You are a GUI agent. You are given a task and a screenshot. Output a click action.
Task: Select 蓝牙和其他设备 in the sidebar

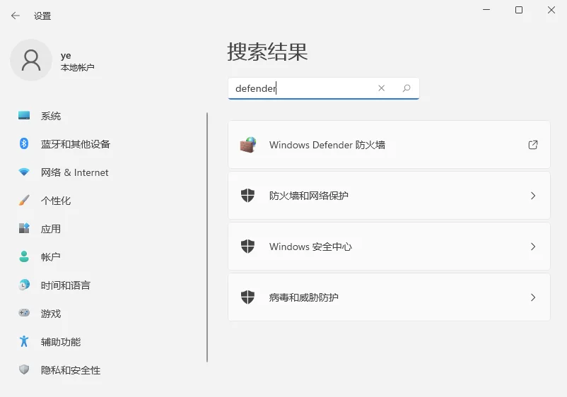(75, 144)
